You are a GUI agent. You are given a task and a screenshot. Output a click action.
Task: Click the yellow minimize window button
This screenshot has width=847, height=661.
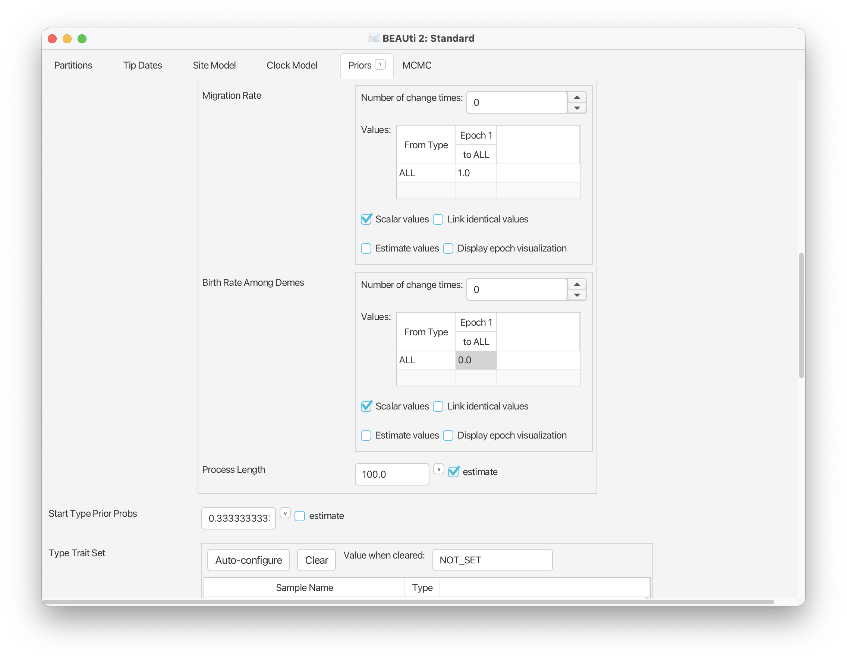pyautogui.click(x=67, y=38)
